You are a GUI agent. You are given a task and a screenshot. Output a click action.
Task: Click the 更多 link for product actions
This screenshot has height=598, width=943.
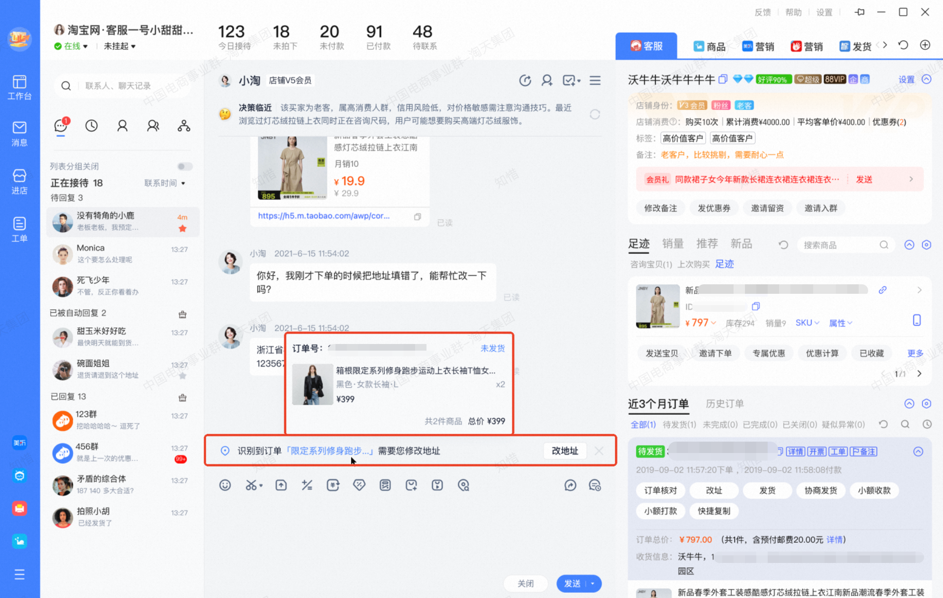915,353
